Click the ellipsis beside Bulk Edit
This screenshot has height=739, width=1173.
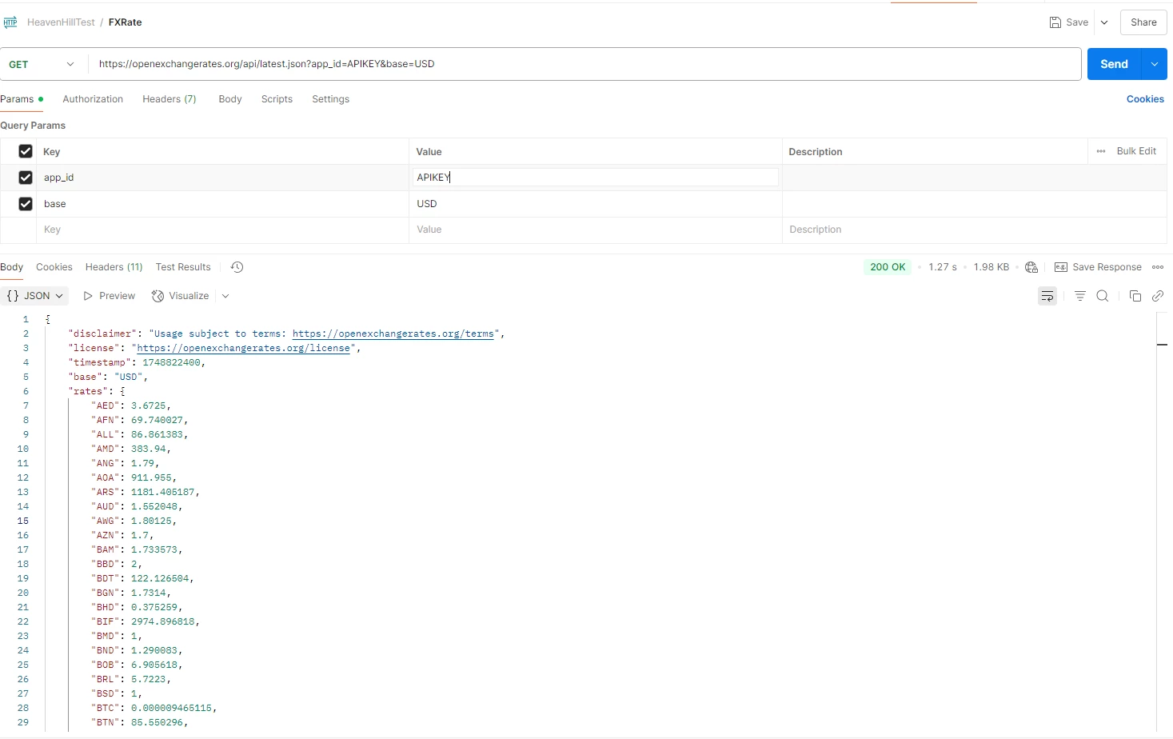[1101, 151]
